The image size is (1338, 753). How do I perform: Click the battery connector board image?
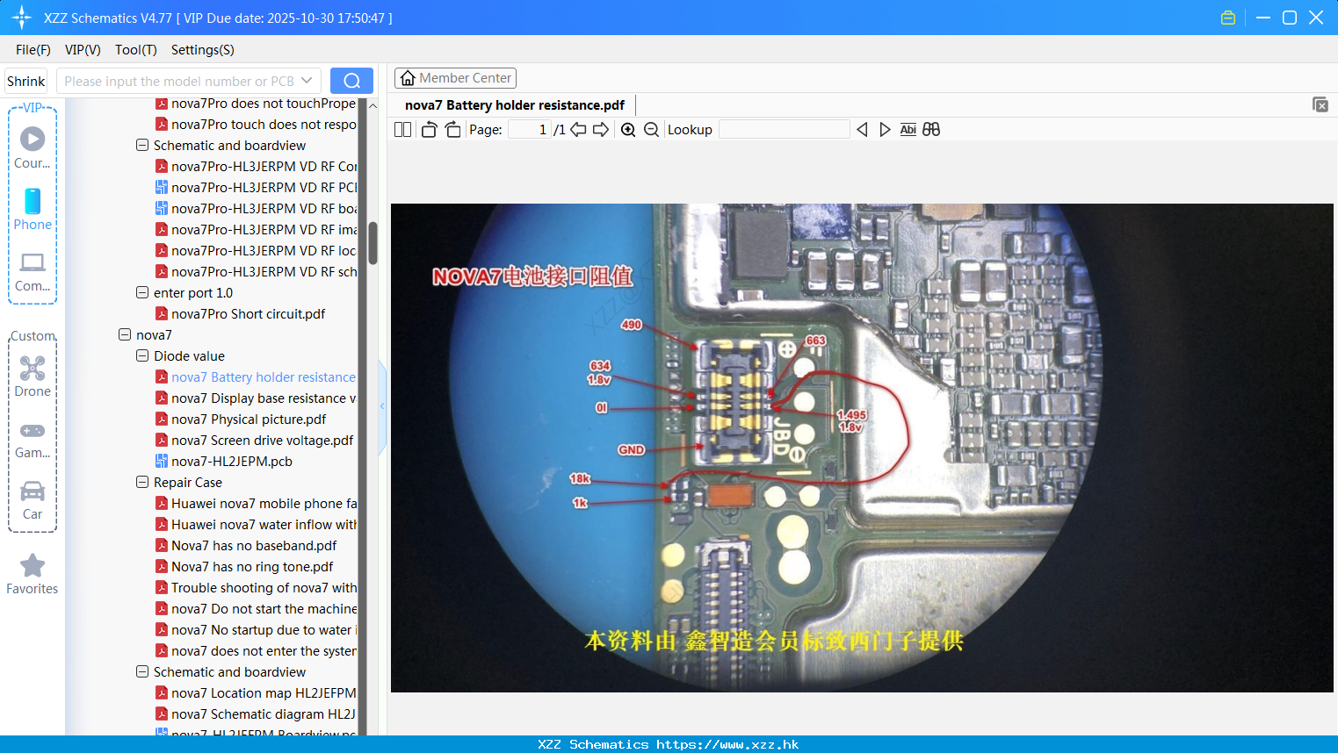(862, 448)
